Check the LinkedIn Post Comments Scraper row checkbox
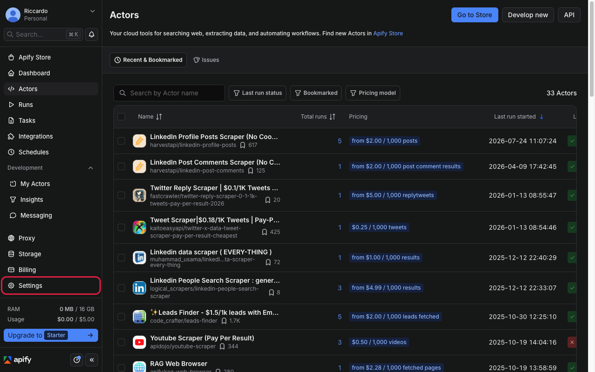595x372 pixels. [121, 166]
